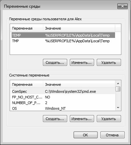Close the Переменные среды dialog window
This screenshot has width=131, height=145.
point(122,6)
